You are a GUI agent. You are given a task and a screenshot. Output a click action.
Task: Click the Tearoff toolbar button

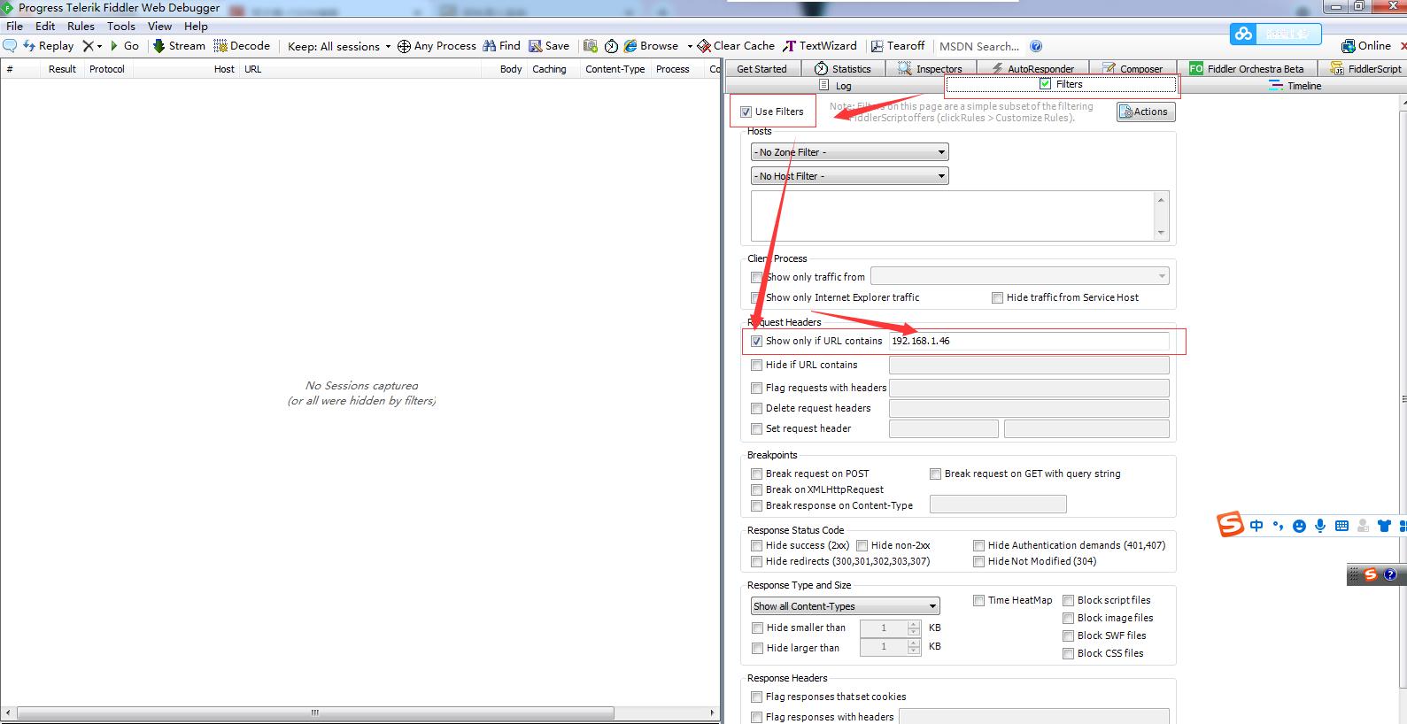897,46
